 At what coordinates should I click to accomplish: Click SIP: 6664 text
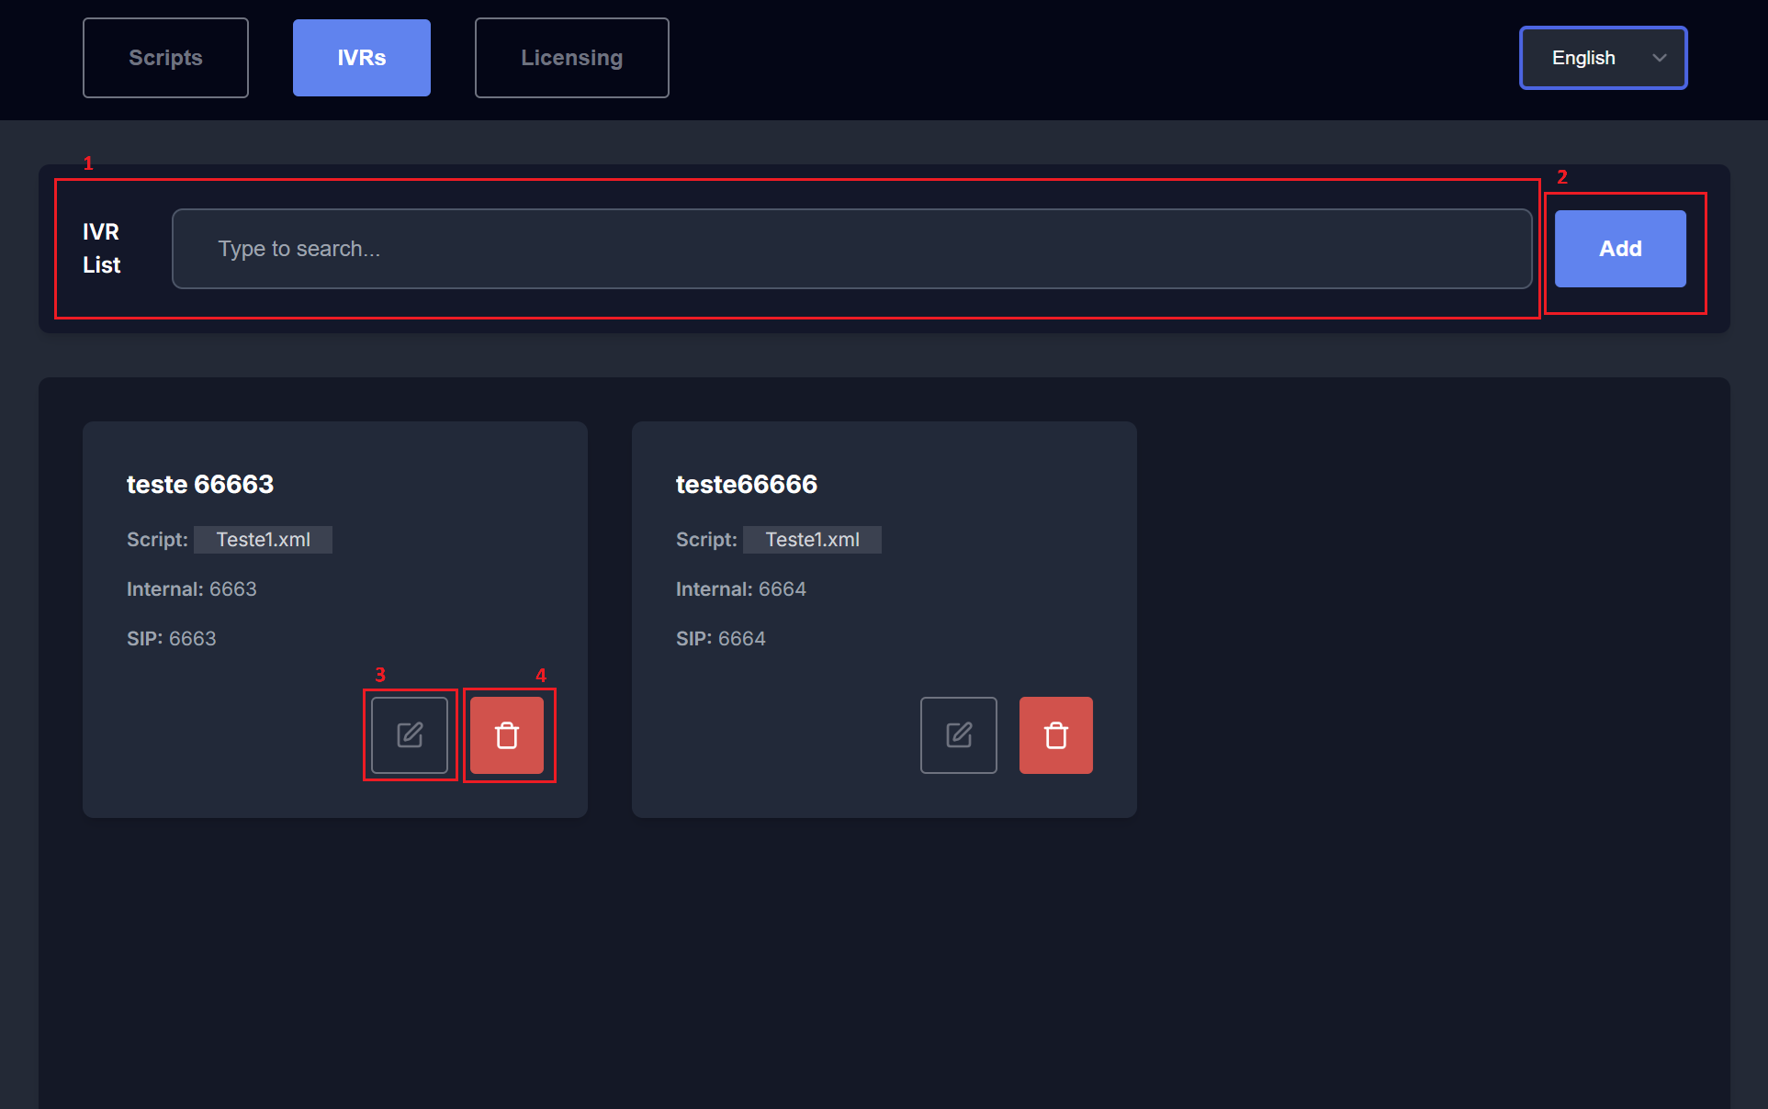tap(720, 639)
